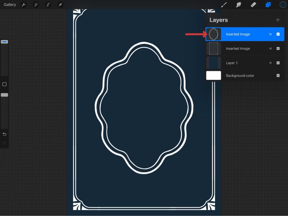The image size is (288, 216).
Task: Close the Layers panel via layers icon
Action: point(268,5)
